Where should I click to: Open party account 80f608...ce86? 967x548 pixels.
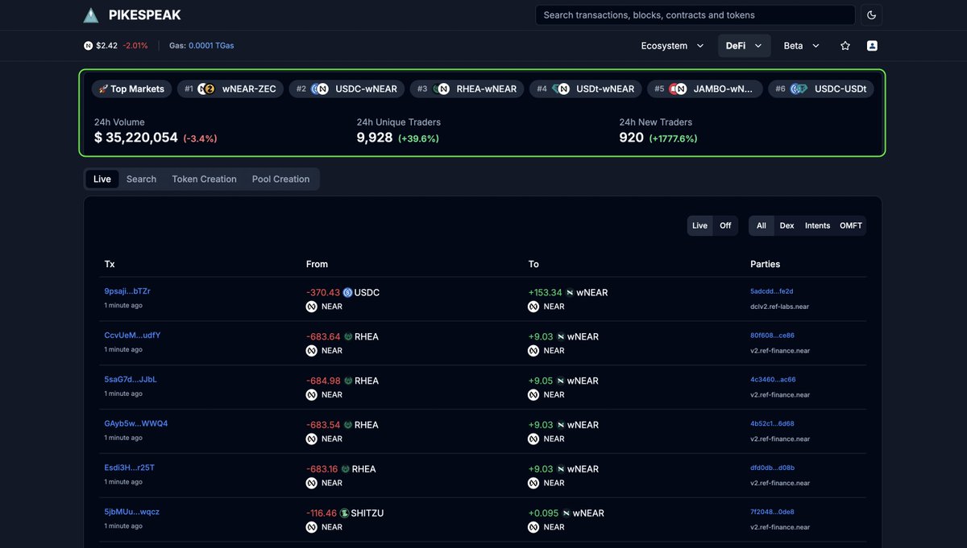(772, 336)
